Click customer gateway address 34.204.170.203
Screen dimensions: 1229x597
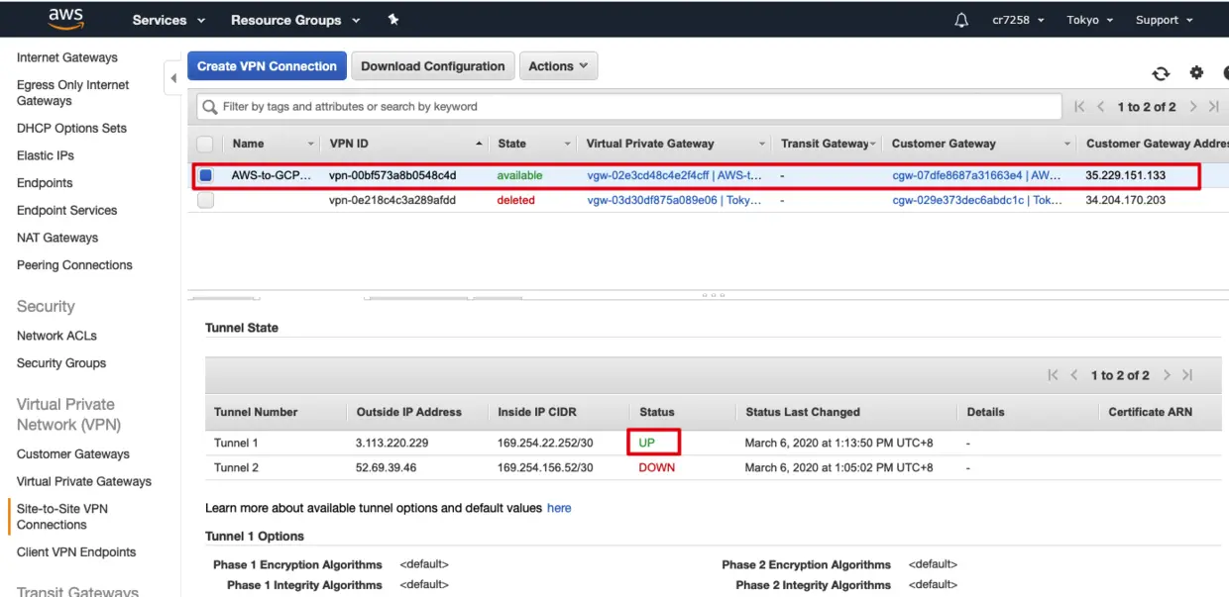1125,200
